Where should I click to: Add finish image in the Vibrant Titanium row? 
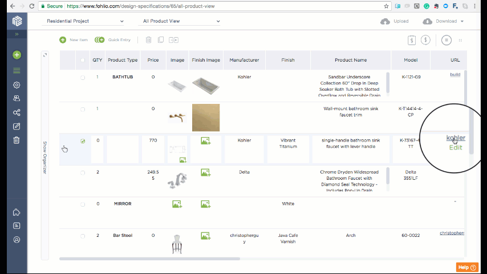(206, 141)
